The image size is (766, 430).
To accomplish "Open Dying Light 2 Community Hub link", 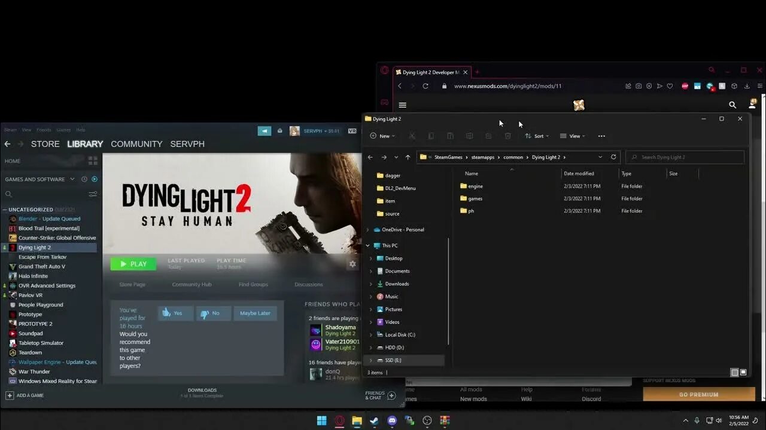I will pos(191,284).
